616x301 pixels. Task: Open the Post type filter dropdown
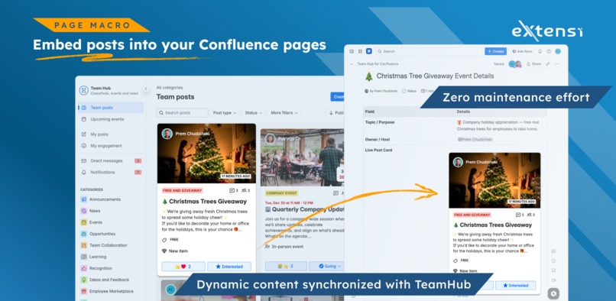pyautogui.click(x=225, y=113)
